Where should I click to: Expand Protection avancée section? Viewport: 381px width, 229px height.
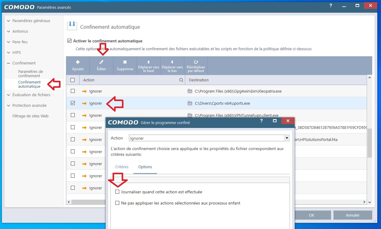(8, 106)
